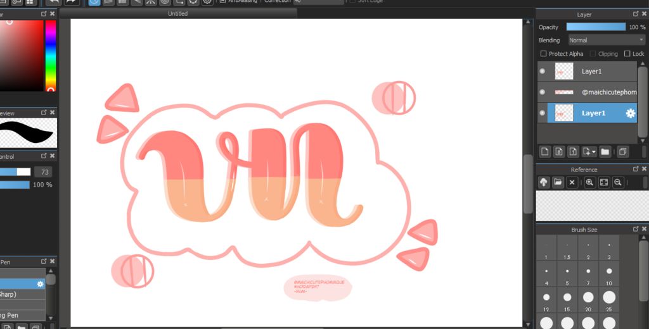Hide the selected bottom Layer1
This screenshot has width=649, height=329.
pos(543,113)
